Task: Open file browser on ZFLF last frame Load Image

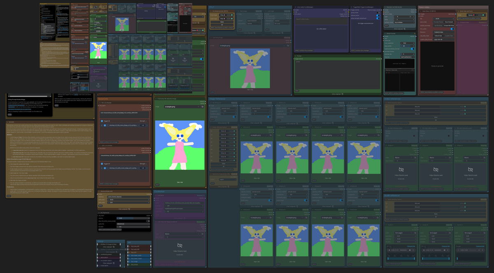Action: click(x=288, y=45)
